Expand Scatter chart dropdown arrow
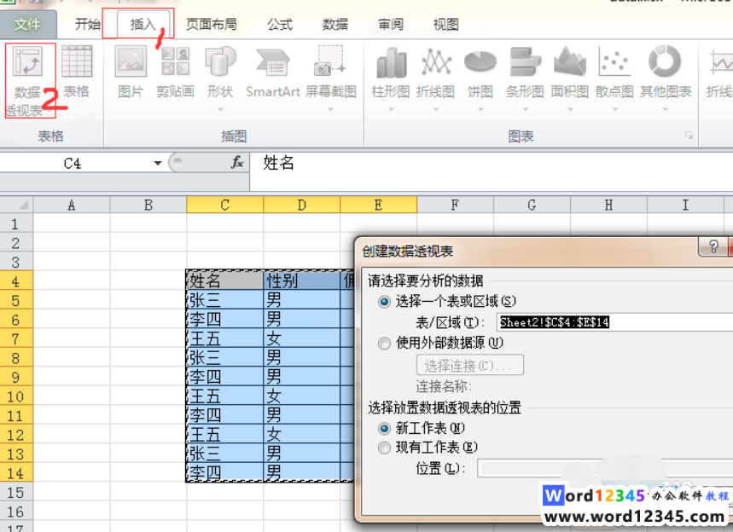 614,109
